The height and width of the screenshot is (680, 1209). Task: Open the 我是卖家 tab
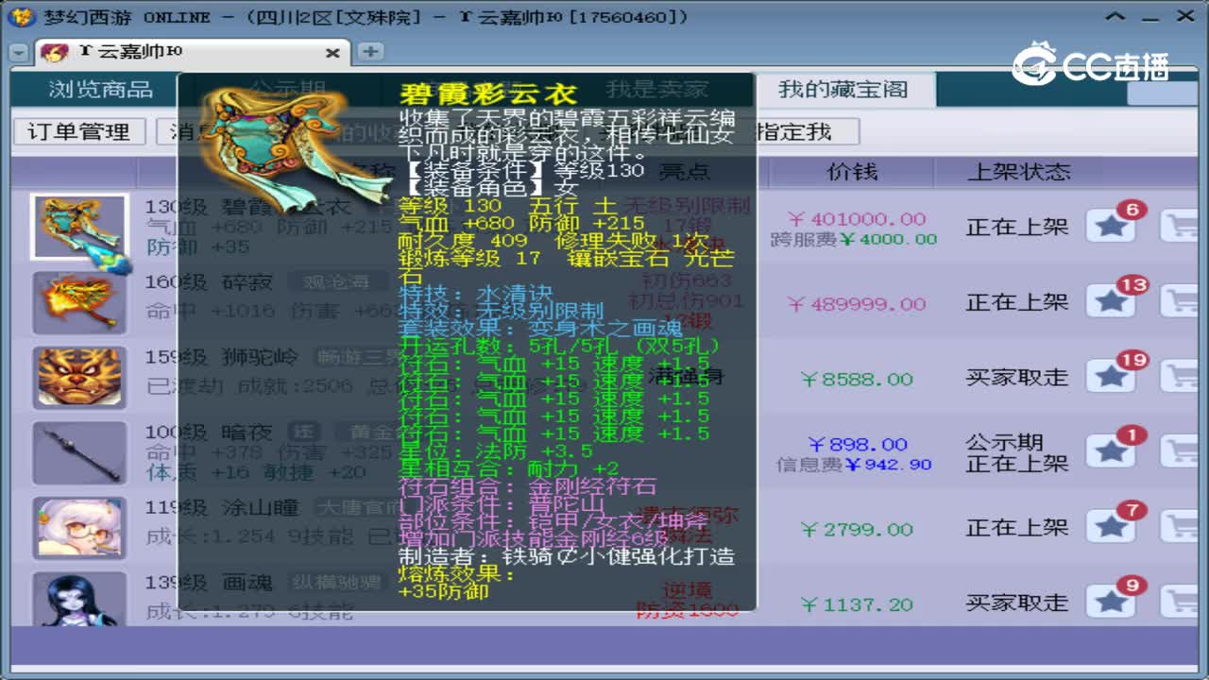[x=656, y=90]
